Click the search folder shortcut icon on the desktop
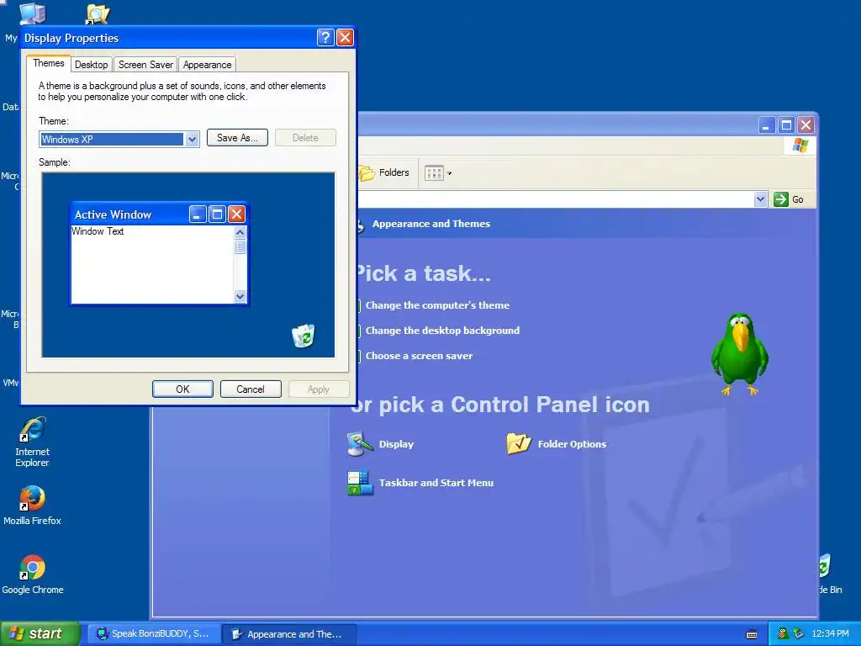The width and height of the screenshot is (861, 646). pyautogui.click(x=98, y=14)
